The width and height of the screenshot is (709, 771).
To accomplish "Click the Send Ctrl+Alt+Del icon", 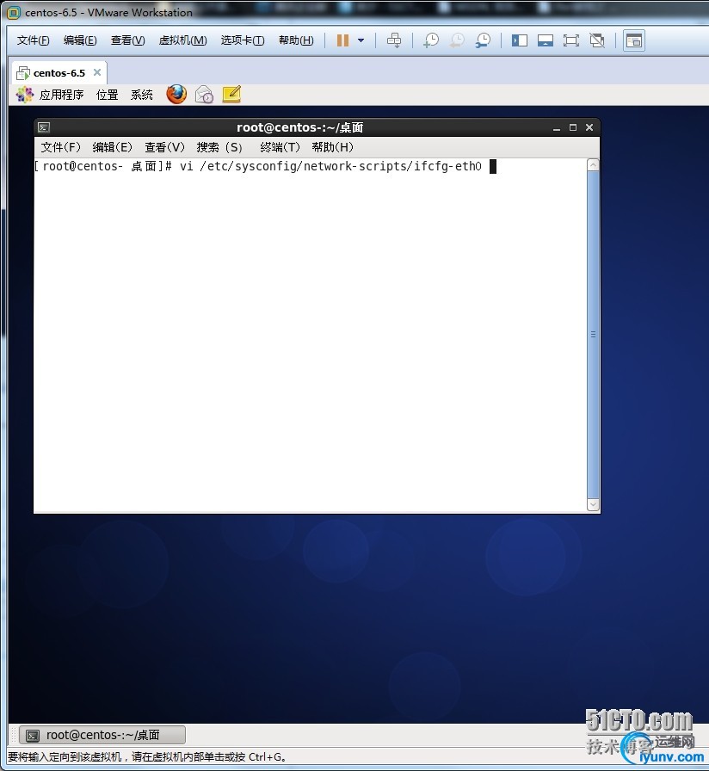I will (394, 40).
